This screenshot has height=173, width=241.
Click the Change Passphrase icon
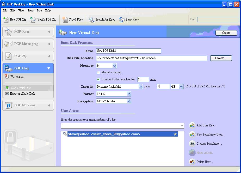point(192,144)
